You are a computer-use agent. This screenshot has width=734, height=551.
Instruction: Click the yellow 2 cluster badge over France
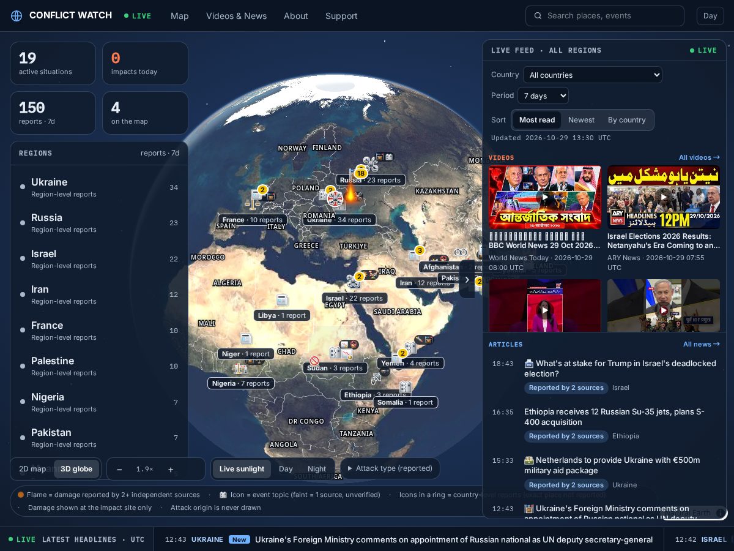pyautogui.click(x=262, y=190)
